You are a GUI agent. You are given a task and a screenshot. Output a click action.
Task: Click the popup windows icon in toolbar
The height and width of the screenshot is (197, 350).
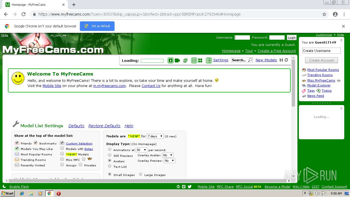pyautogui.click(x=185, y=60)
